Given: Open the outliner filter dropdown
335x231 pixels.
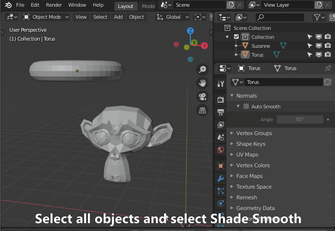Looking at the screenshot, I should coord(319,17).
